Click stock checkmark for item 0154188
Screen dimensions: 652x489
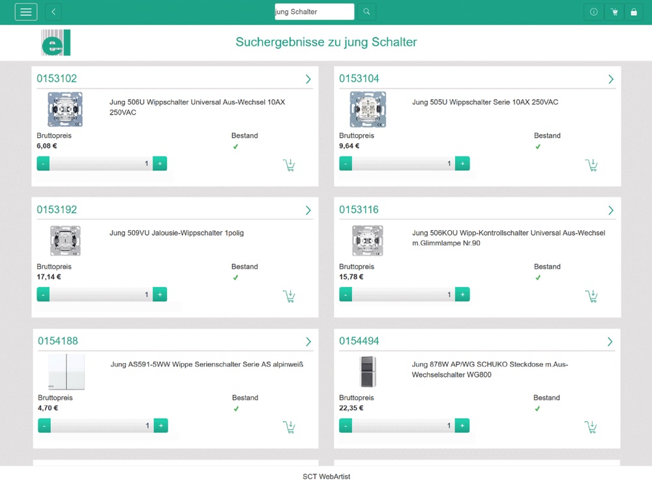(x=236, y=409)
